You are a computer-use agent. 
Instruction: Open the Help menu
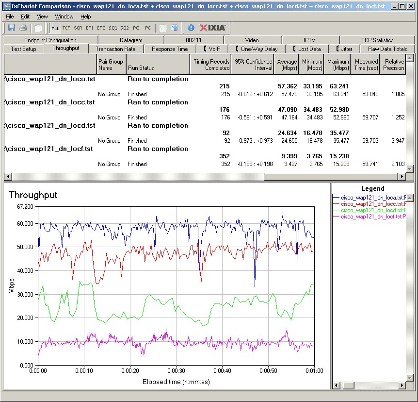click(85, 17)
